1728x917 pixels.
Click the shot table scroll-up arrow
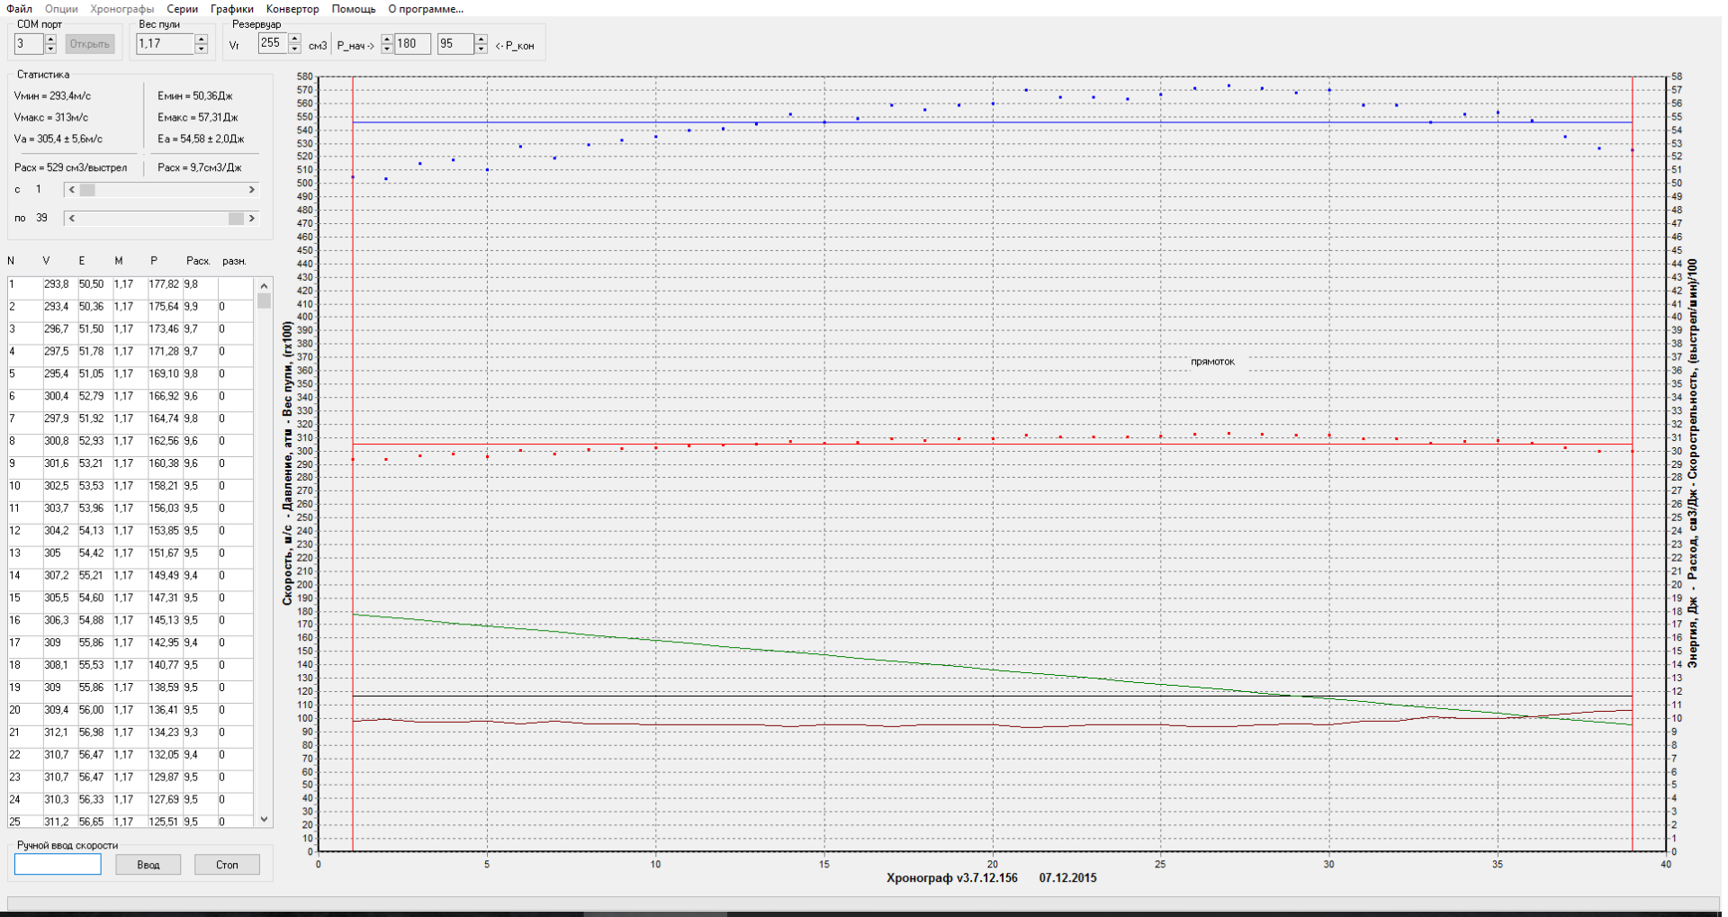(x=264, y=285)
